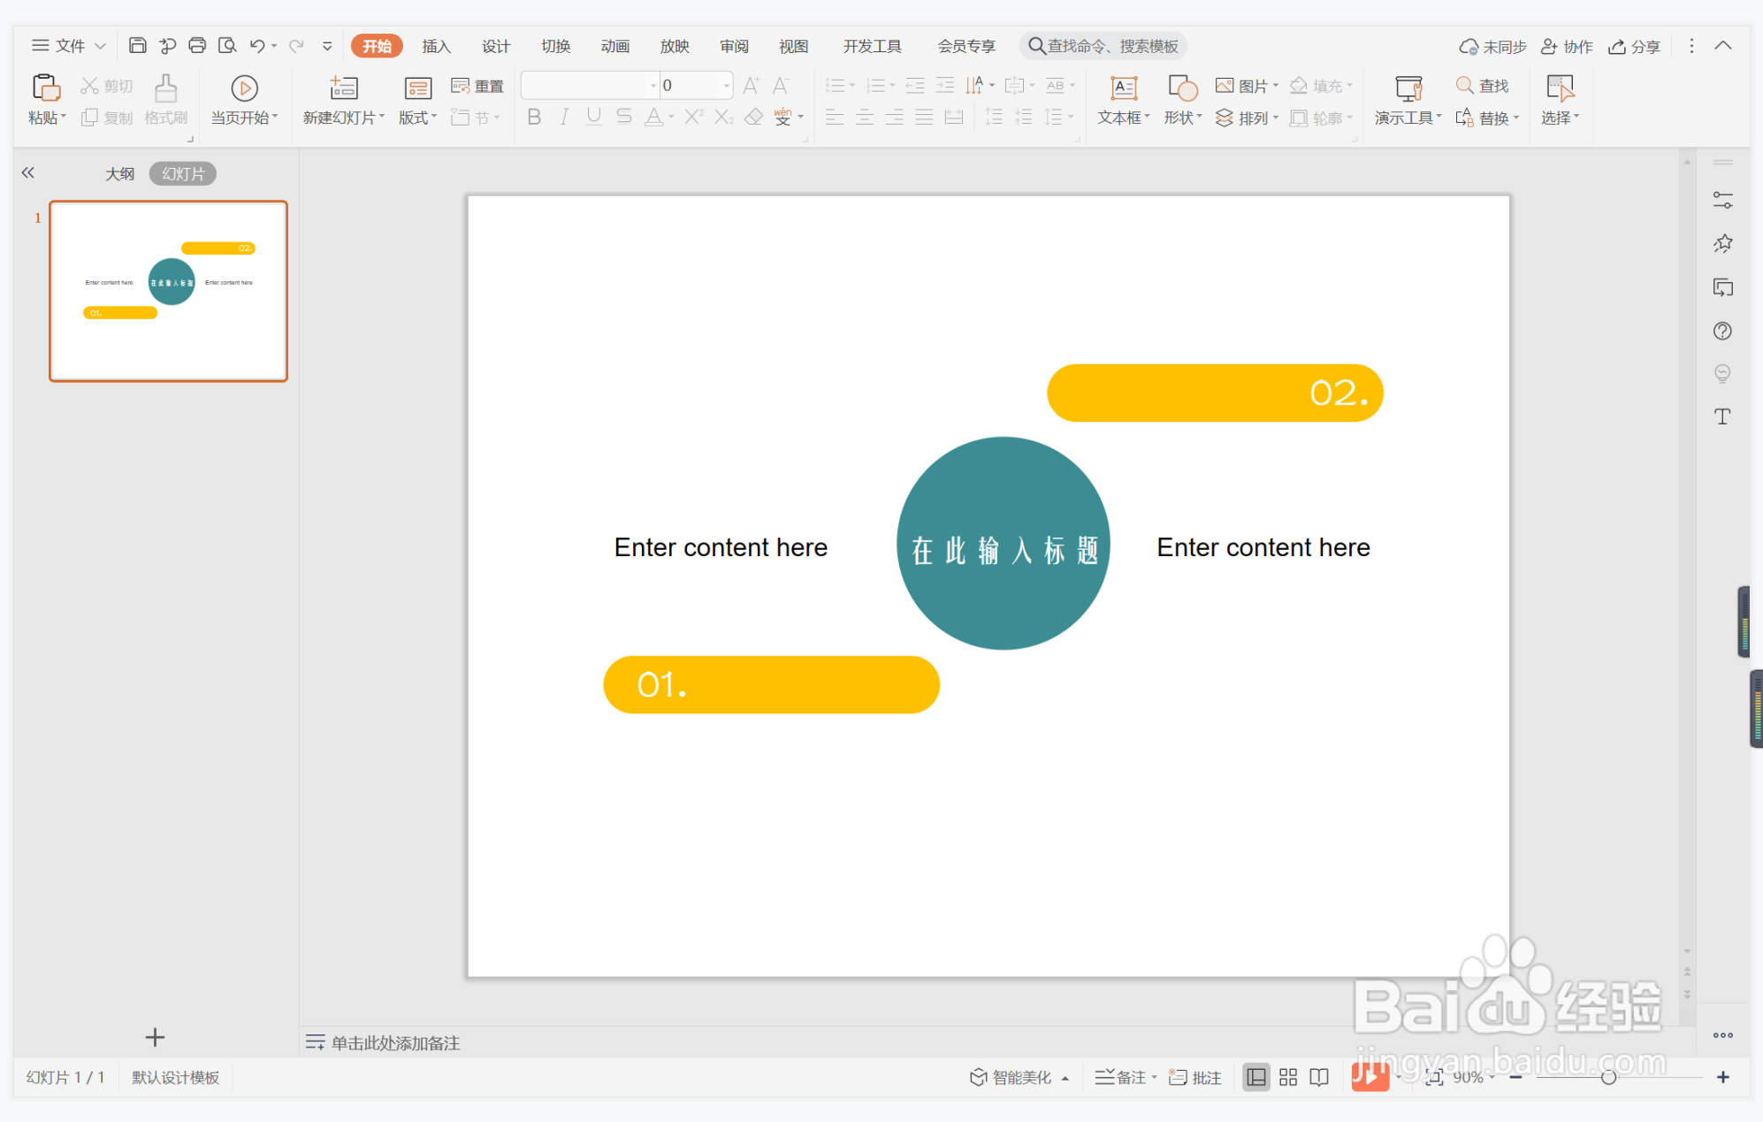1763x1122 pixels.
Task: Click the Find magnifier icon
Action: (x=1464, y=86)
